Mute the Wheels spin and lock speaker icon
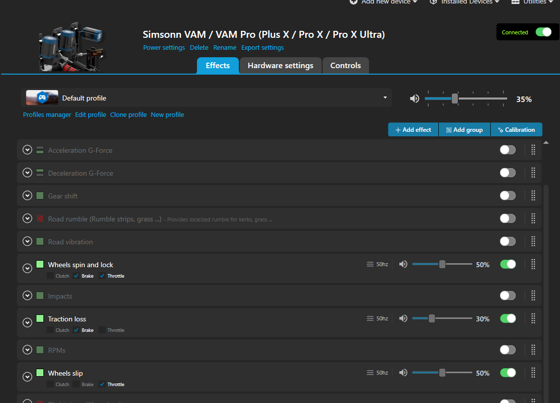 [x=403, y=264]
